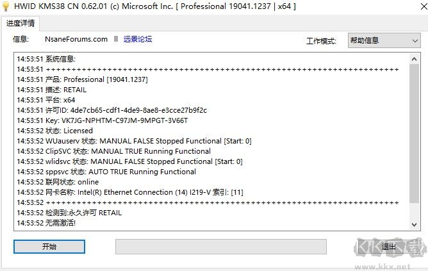Click the ClipSVC 状态 log line
The width and height of the screenshot is (428, 271).
[113, 151]
